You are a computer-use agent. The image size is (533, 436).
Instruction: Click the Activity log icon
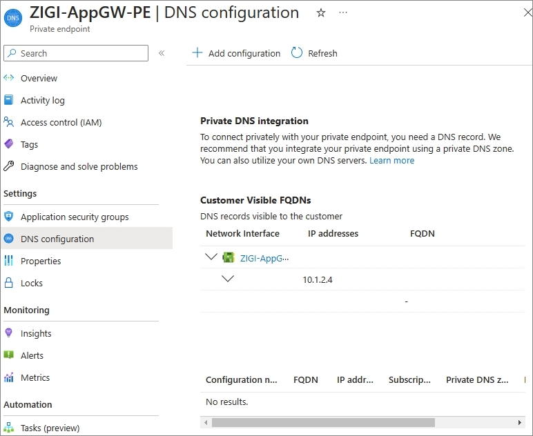pos(8,100)
